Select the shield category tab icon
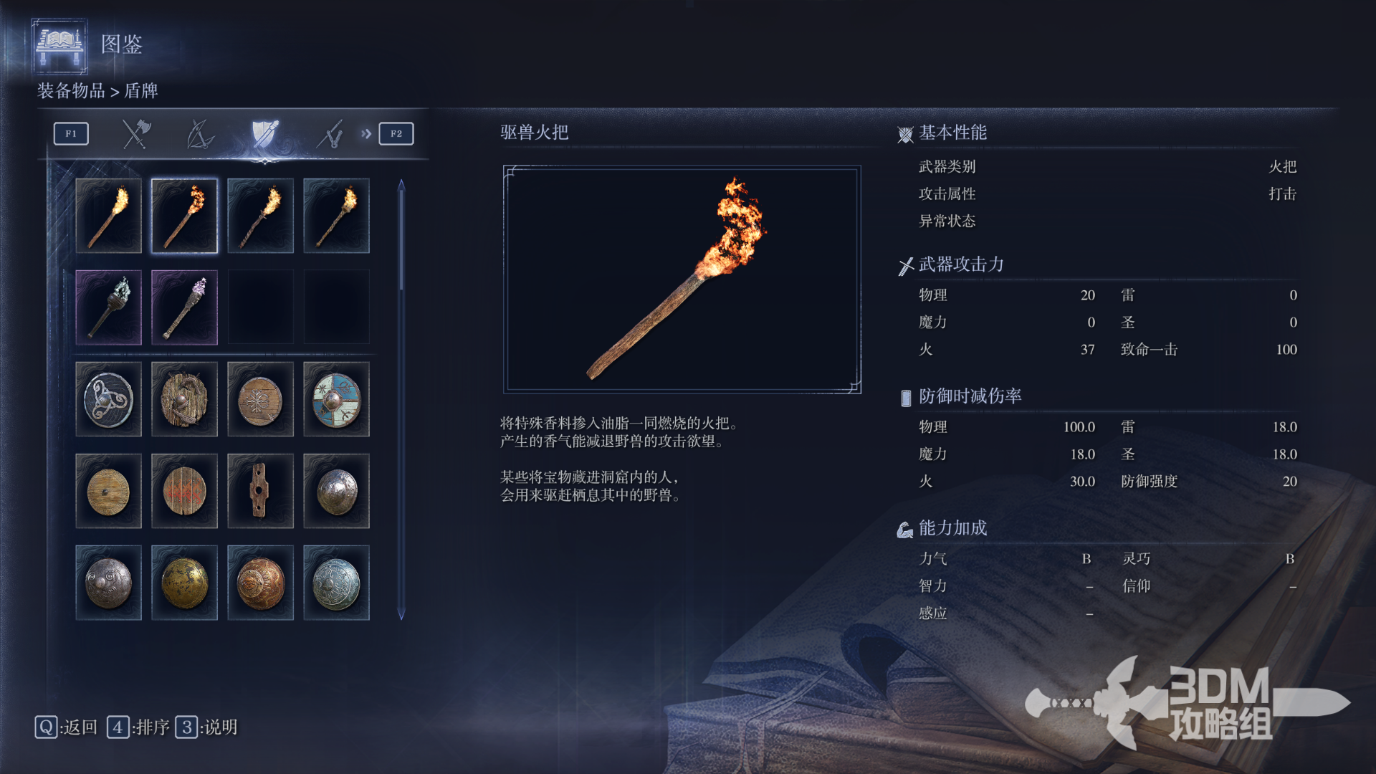 coord(264,133)
